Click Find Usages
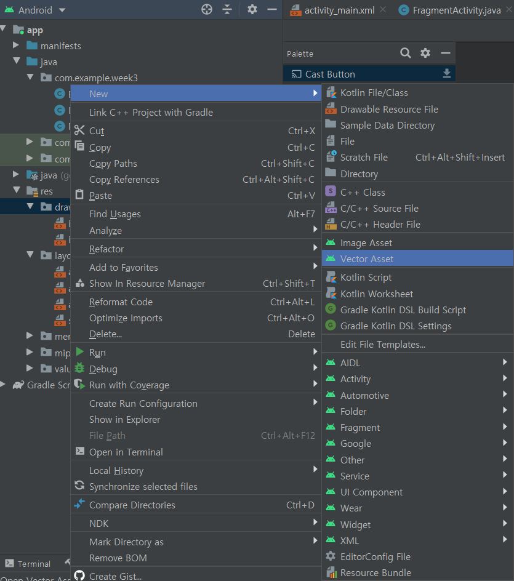514x581 pixels. point(196,214)
